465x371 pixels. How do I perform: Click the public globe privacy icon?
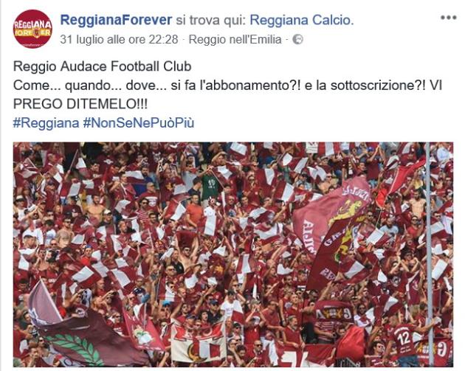click(297, 39)
